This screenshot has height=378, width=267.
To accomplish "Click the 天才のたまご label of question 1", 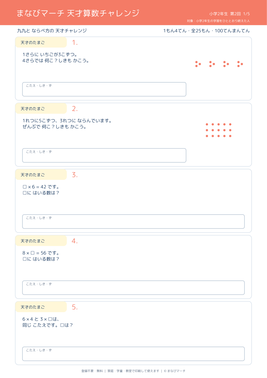I will 33,43.
